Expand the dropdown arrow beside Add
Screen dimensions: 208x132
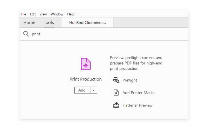pos(94,90)
